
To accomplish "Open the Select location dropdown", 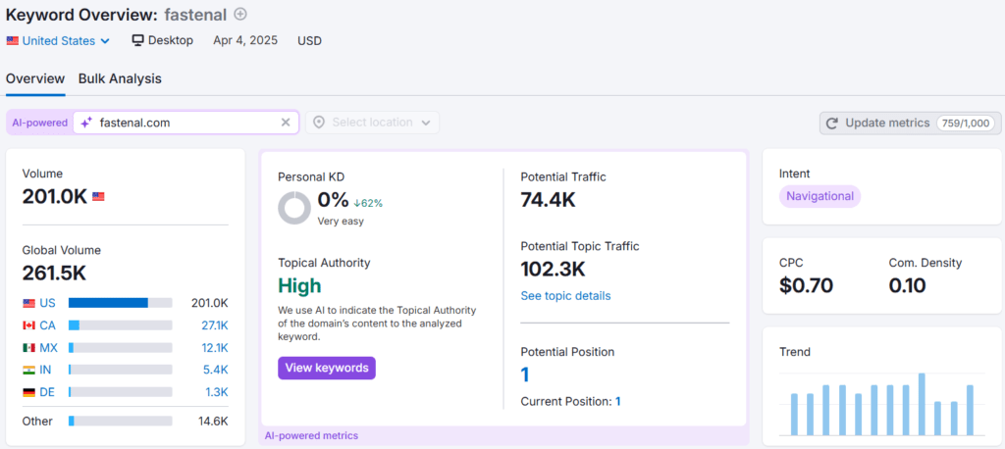I will point(372,123).
